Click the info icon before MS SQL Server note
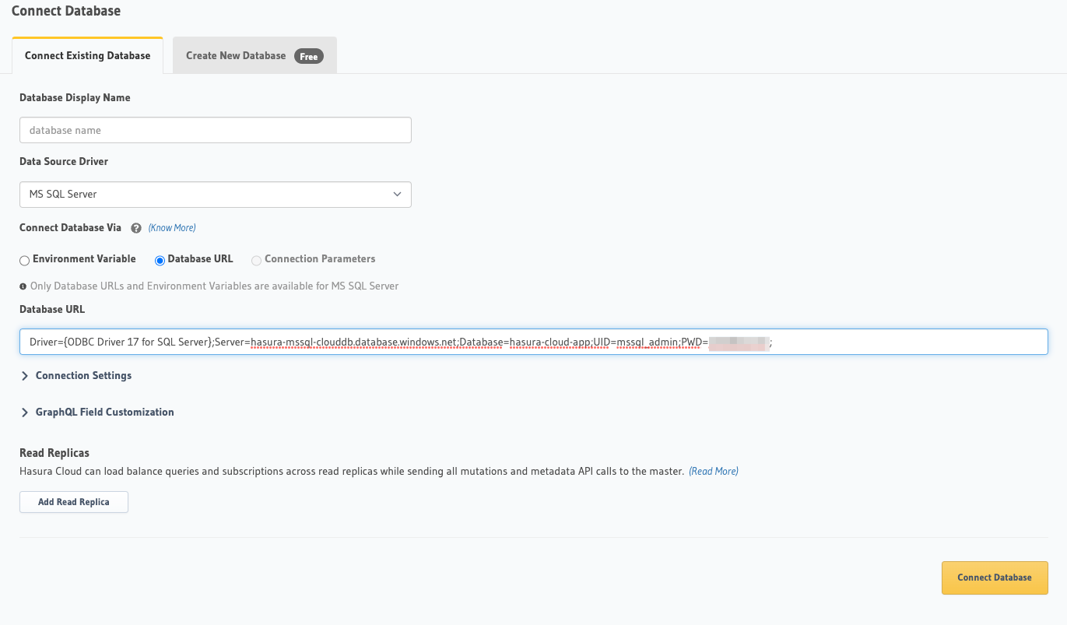The width and height of the screenshot is (1067, 625). pos(23,286)
